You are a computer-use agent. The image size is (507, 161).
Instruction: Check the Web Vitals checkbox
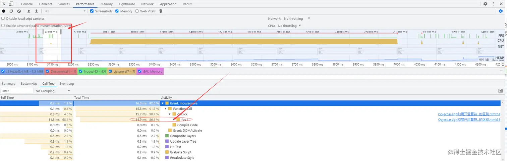pyautogui.click(x=137, y=11)
